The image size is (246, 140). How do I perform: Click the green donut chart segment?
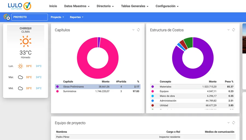189,42
